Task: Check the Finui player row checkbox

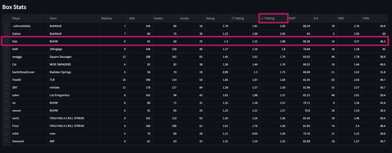Action: 6,126
